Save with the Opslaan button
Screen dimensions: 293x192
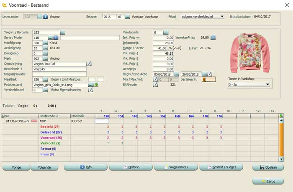click(268, 167)
